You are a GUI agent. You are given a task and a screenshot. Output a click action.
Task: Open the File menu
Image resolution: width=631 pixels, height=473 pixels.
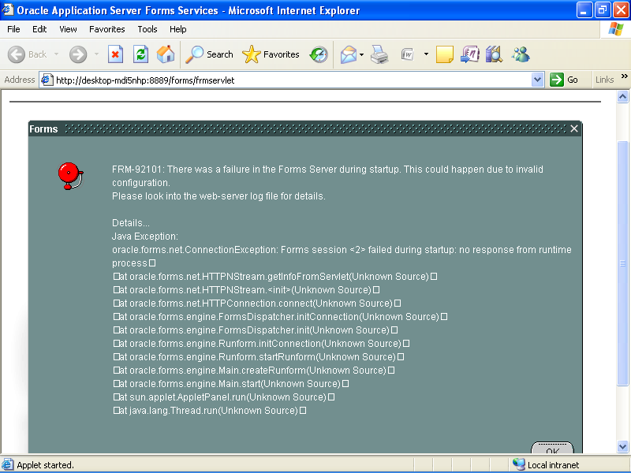click(13, 29)
